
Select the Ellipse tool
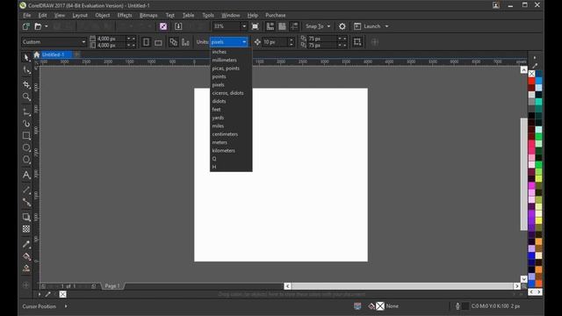pyautogui.click(x=26, y=147)
